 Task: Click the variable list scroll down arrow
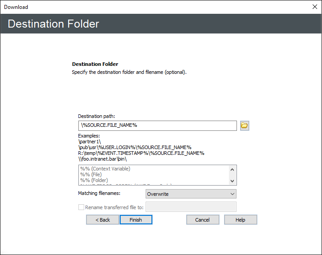point(232,181)
